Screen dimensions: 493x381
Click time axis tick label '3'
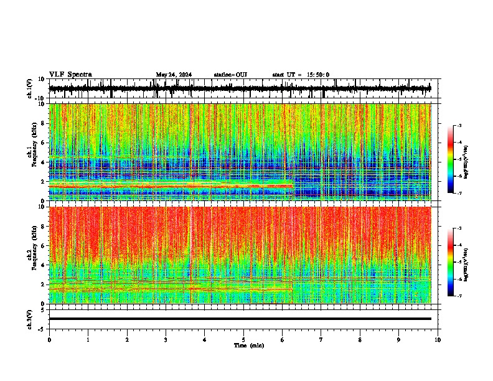tap(166, 340)
